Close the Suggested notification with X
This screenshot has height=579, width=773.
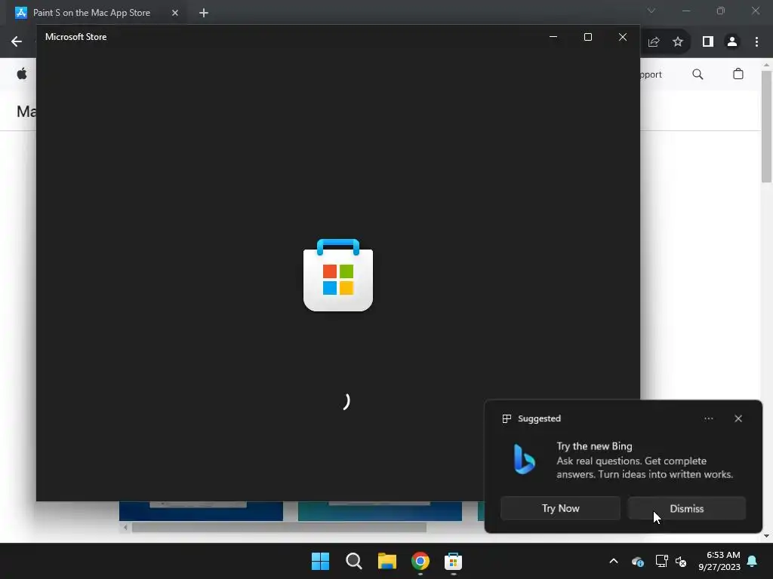(x=738, y=418)
